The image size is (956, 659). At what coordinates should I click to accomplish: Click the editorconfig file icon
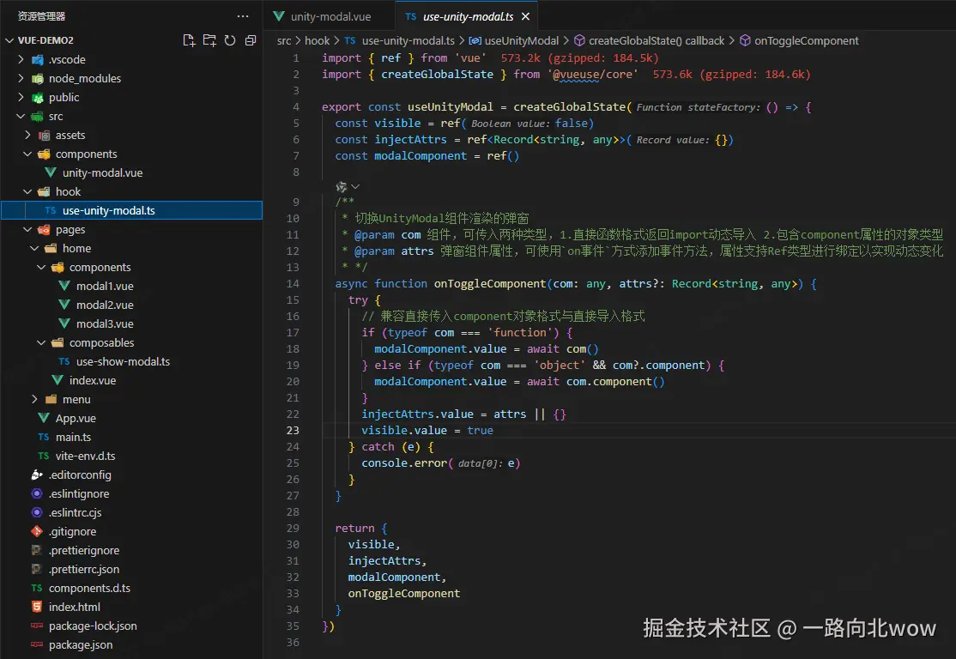click(37, 475)
